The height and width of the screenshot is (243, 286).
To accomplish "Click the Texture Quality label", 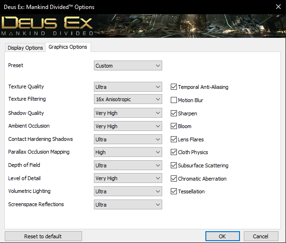I will tap(26, 87).
